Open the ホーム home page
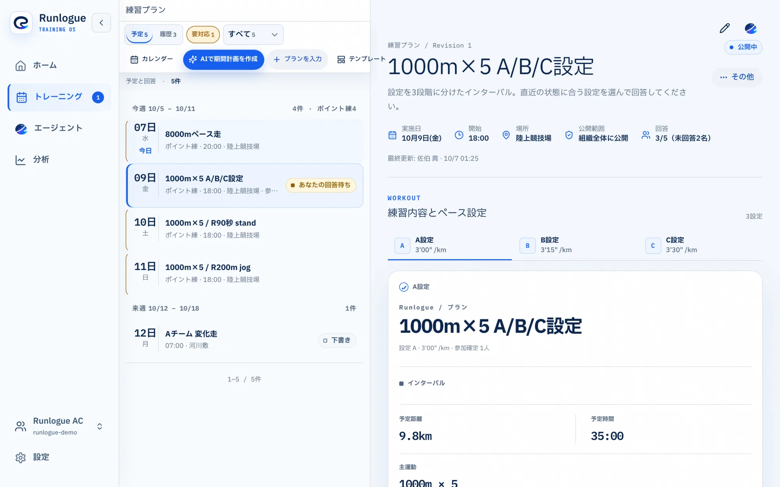Image resolution: width=780 pixels, height=487 pixels. tap(59, 65)
